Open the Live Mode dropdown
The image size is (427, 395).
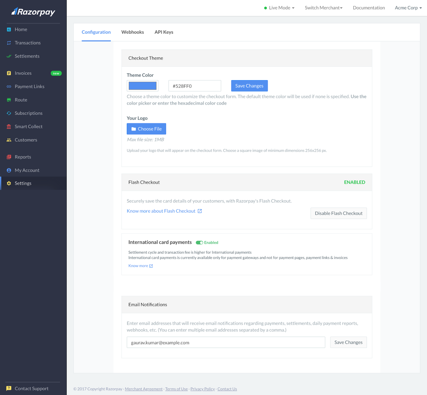click(x=279, y=8)
